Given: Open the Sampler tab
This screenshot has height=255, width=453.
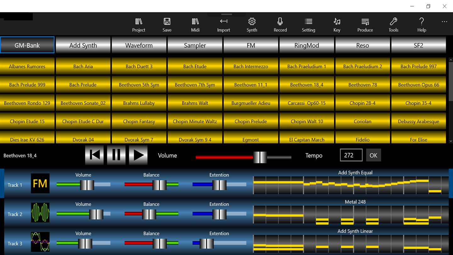Looking at the screenshot, I should point(195,45).
